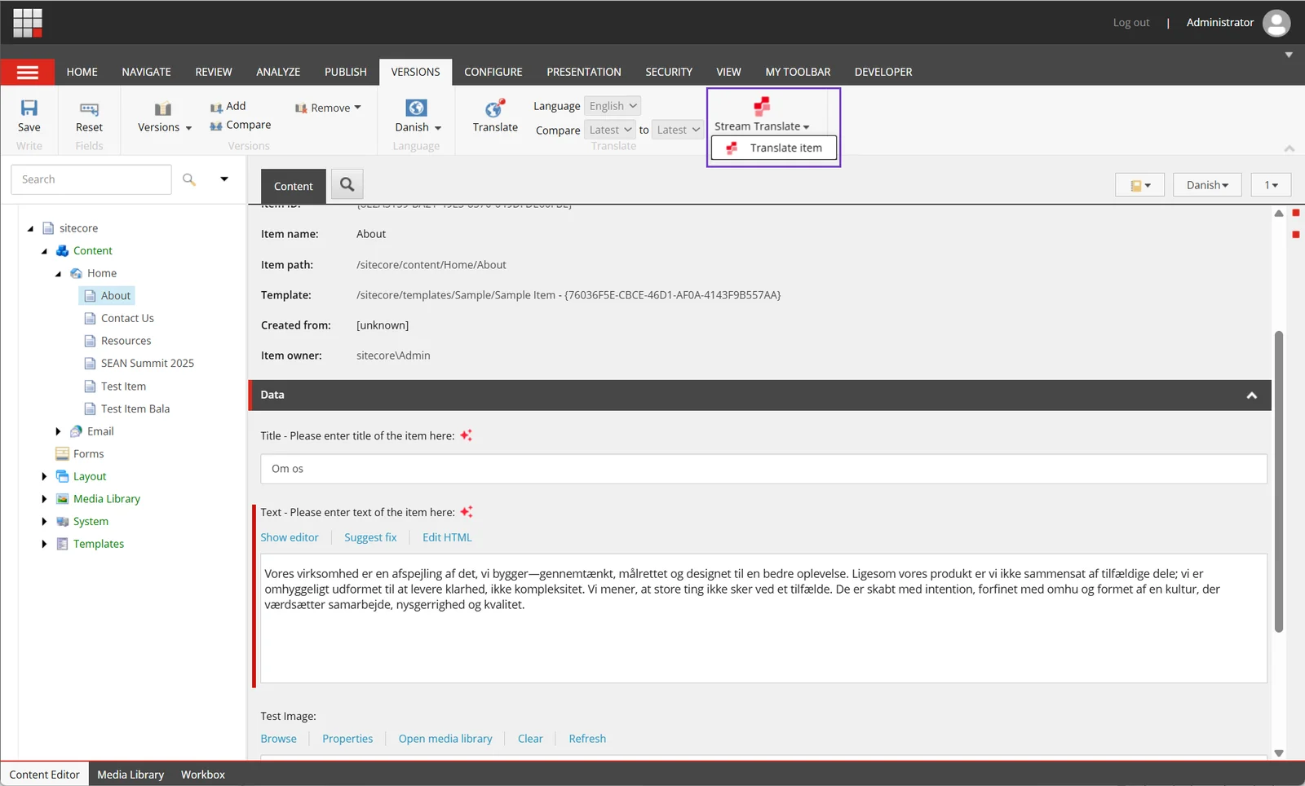
Task: Open the DEVELOPER ribbon tab
Action: click(883, 72)
